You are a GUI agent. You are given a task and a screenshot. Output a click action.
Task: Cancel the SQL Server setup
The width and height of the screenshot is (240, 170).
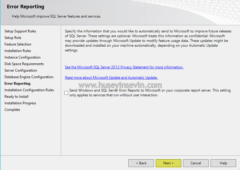click(x=196, y=163)
